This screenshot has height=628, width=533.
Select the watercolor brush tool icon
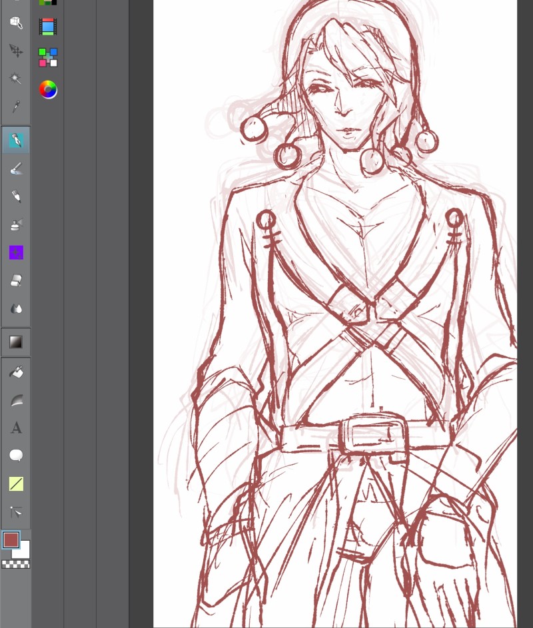(x=16, y=168)
